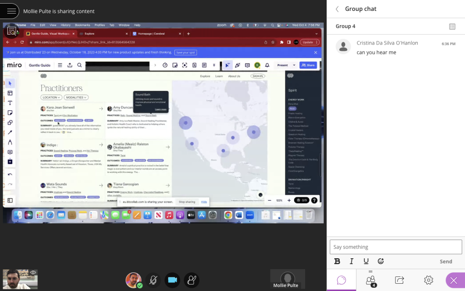Open Miro notifications bell
Screen dimensions: 465x291
pos(267,65)
